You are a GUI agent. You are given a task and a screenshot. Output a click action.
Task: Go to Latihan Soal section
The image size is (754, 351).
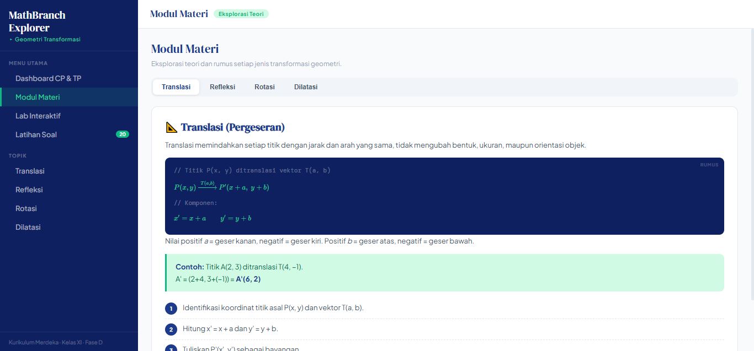tap(69, 134)
